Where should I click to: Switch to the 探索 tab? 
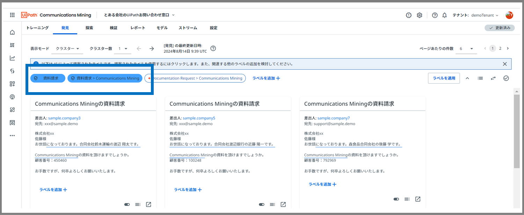tap(89, 28)
